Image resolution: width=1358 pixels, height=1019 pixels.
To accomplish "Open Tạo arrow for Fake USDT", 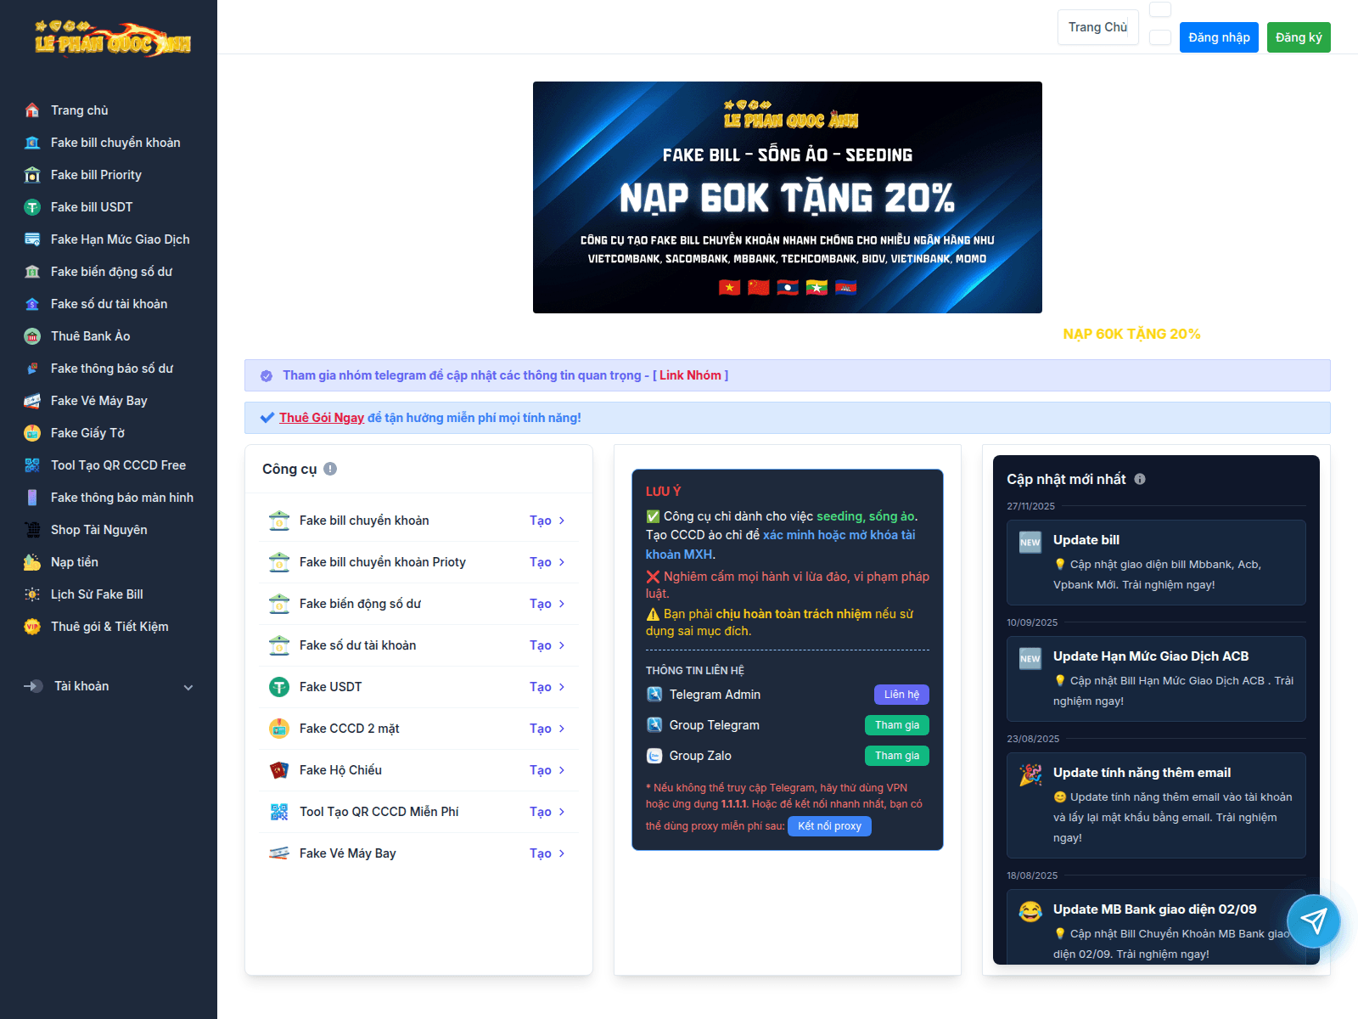I will (547, 687).
